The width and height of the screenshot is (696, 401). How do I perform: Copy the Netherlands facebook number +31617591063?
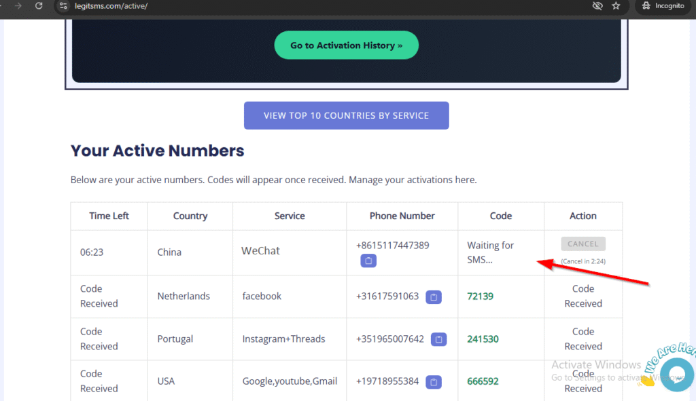(x=434, y=297)
